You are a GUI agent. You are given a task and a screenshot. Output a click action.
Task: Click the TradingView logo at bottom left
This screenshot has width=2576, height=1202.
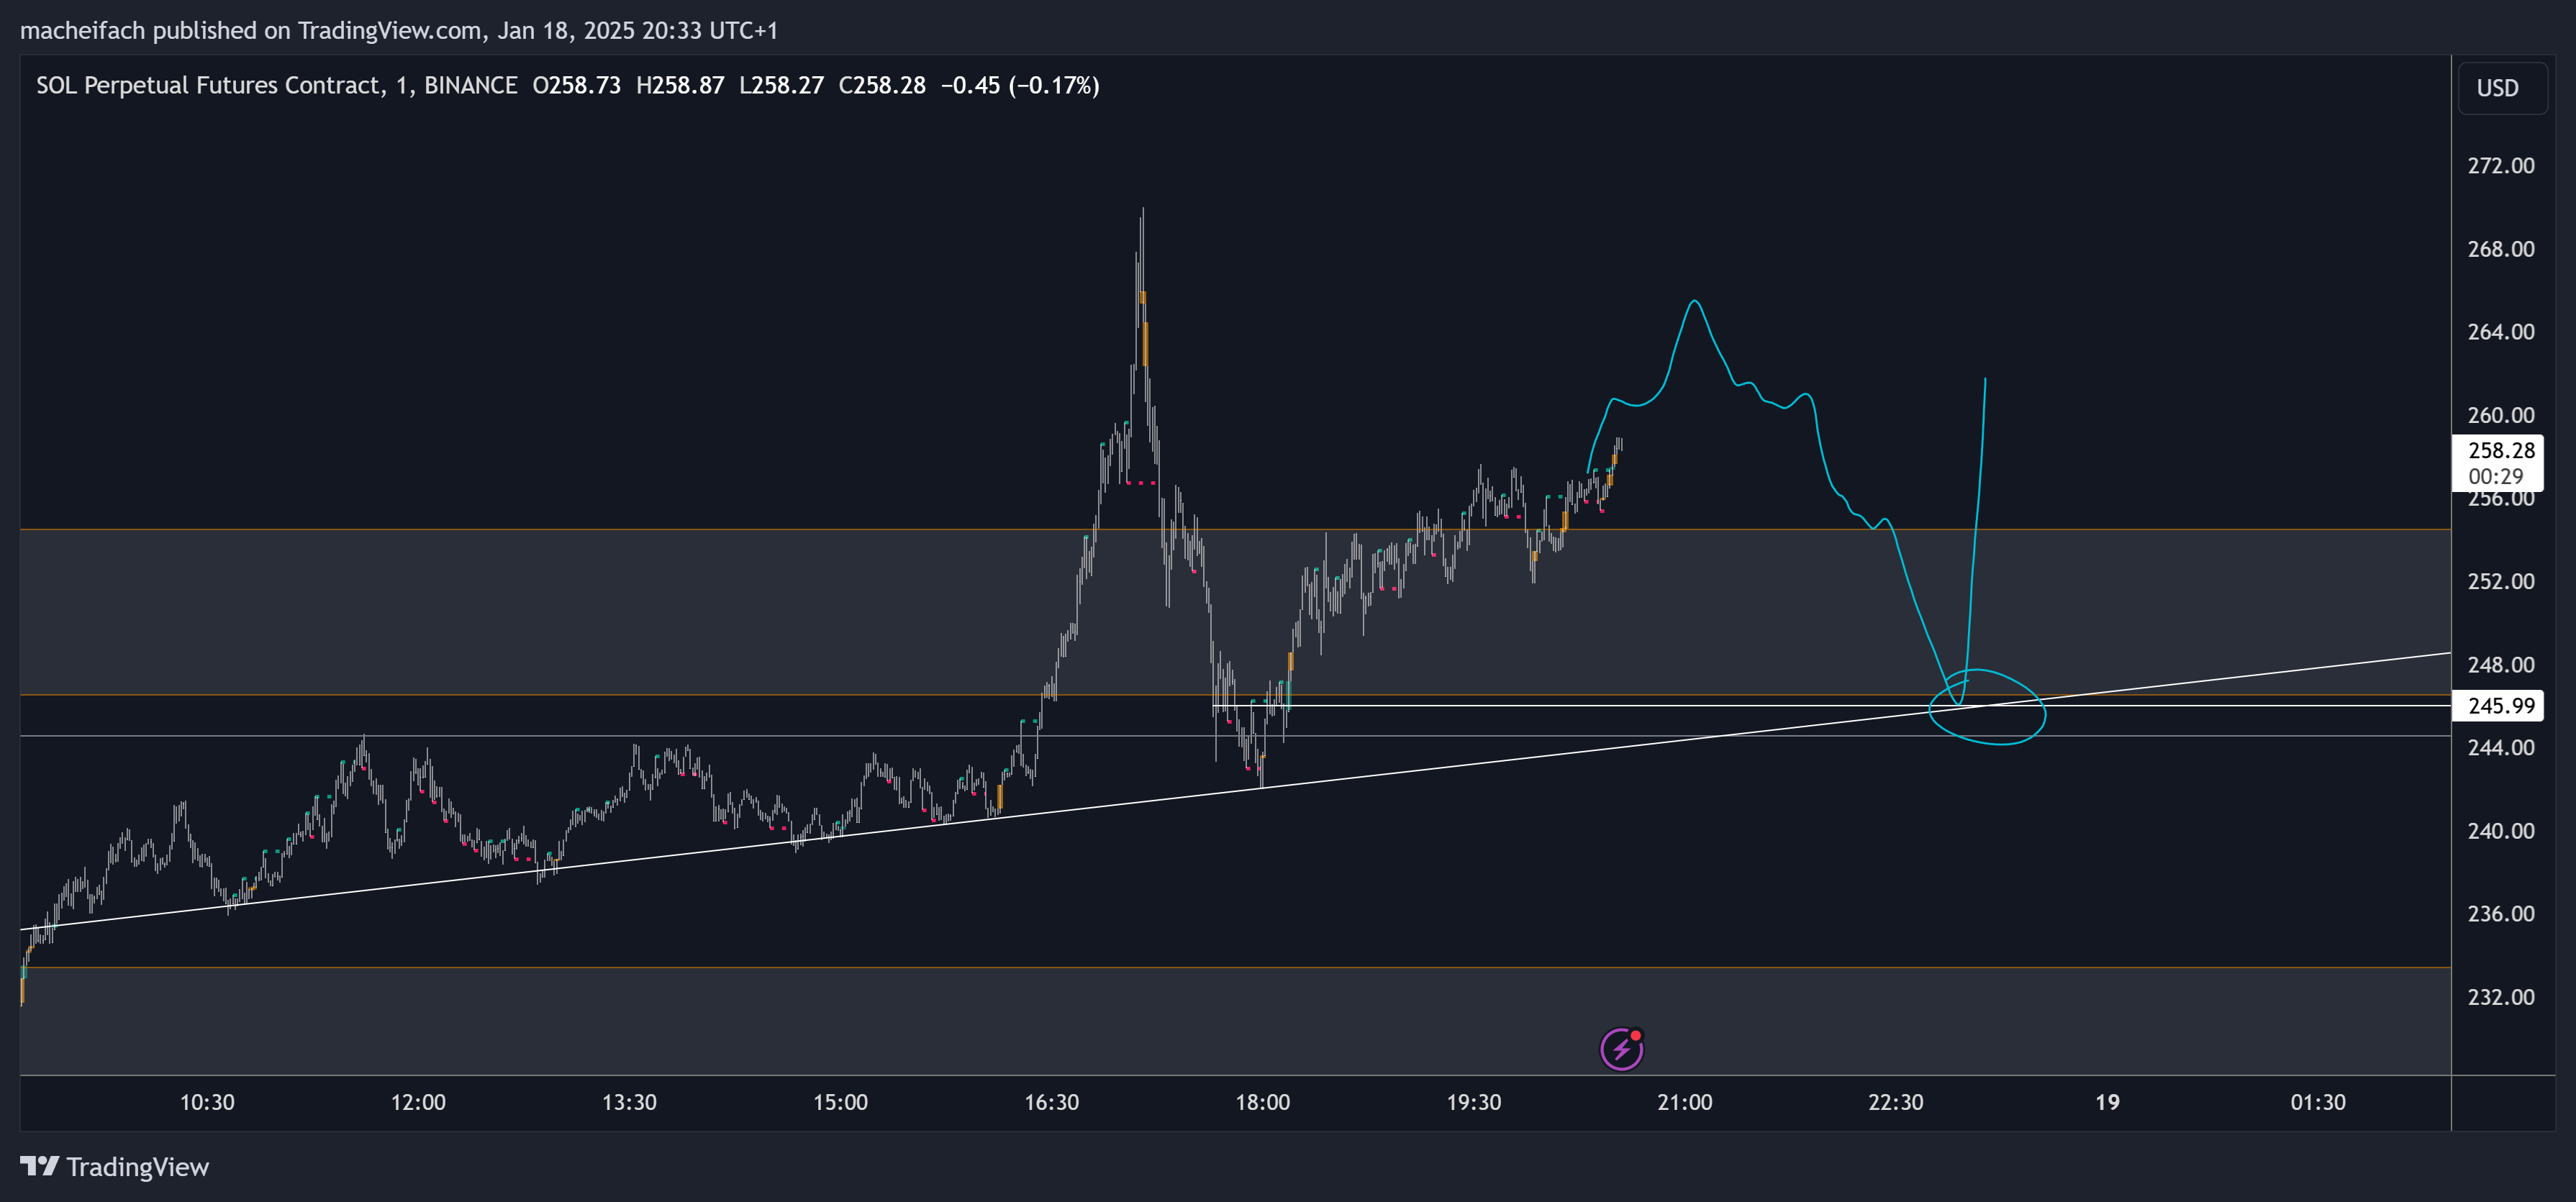115,1167
